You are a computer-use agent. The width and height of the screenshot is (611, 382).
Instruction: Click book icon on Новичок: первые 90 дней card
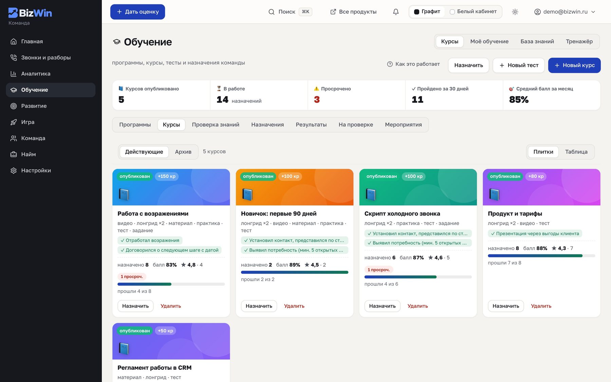coord(247,194)
